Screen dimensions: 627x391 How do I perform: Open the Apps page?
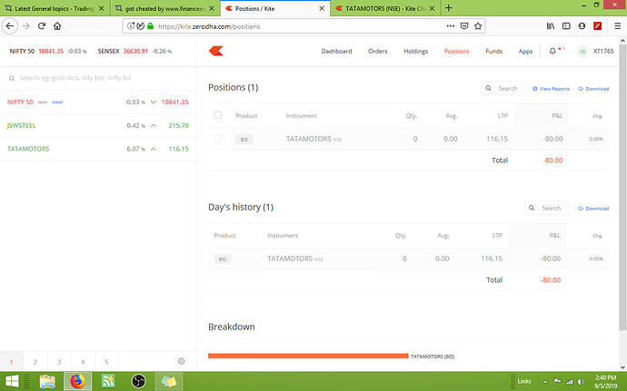[525, 51]
